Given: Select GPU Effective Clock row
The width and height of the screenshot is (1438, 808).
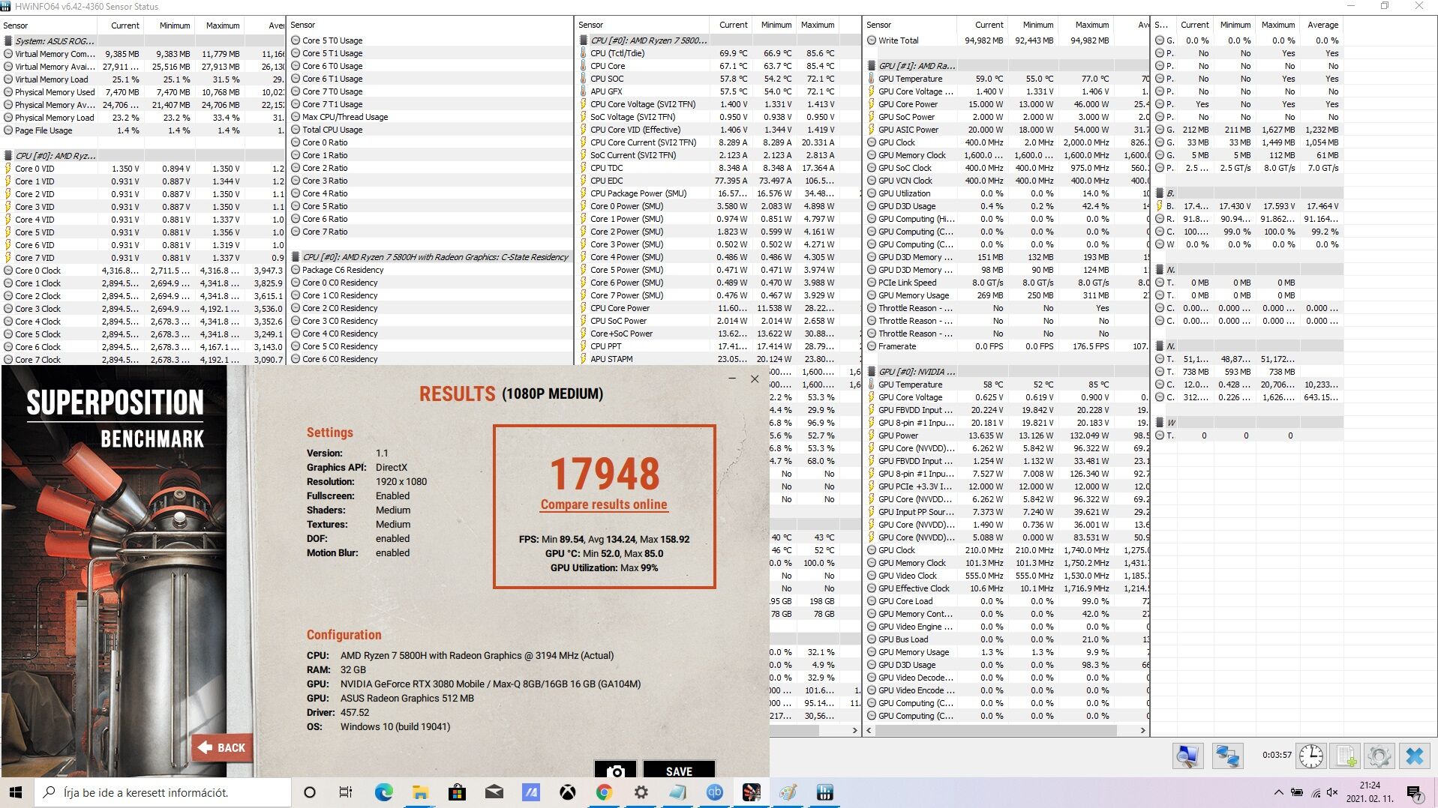Looking at the screenshot, I should (x=1007, y=588).
